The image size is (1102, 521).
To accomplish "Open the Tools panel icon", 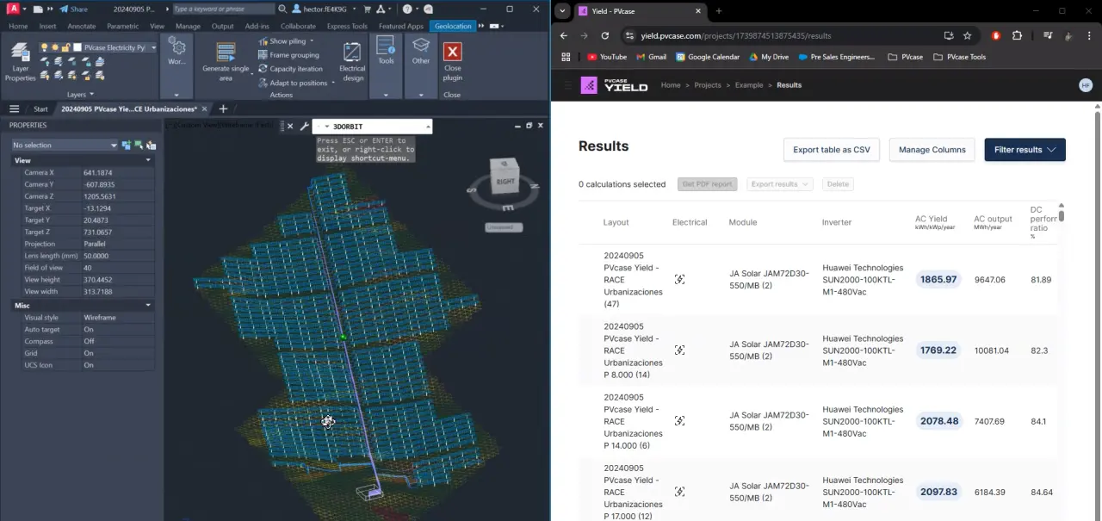I will [x=386, y=51].
